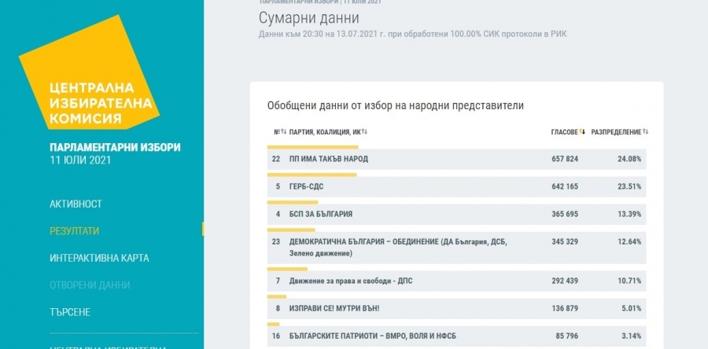
Task: Click the yellow bar above ПП ИМА ТАКЪВ НАРОД
Action: (313, 147)
